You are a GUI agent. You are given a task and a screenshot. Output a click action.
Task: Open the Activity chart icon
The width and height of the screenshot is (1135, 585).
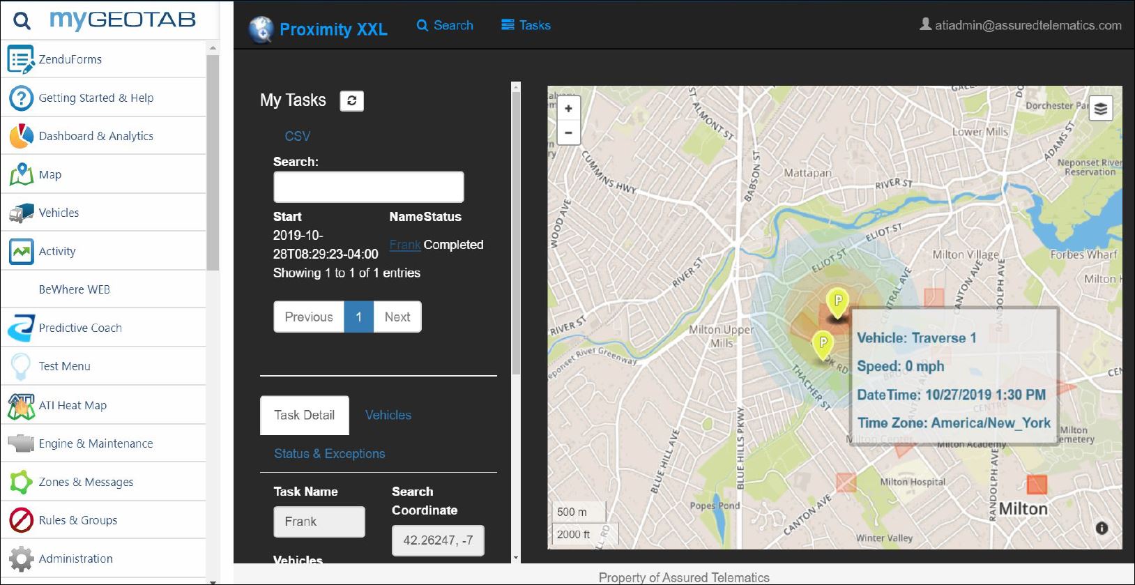[21, 251]
